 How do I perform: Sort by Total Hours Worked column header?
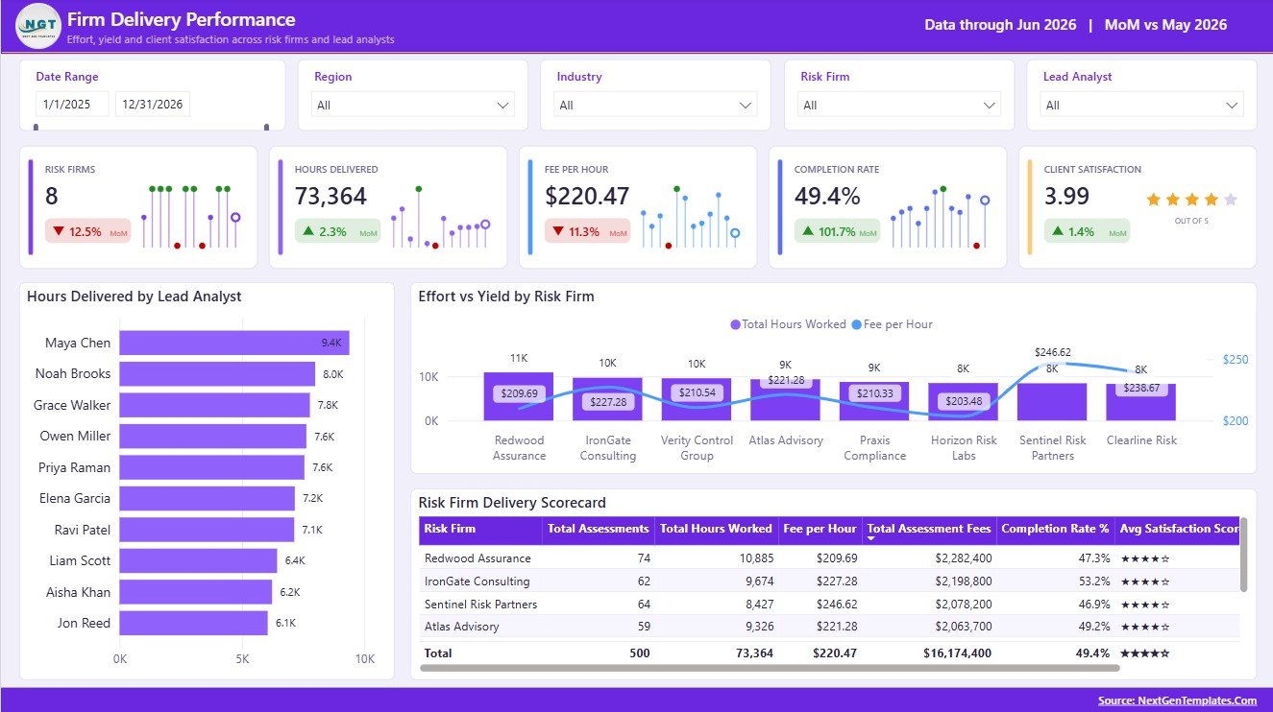tap(717, 529)
